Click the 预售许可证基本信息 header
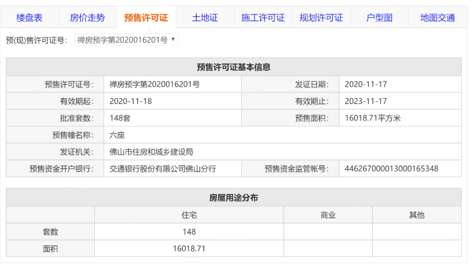The image size is (474, 274). [x=234, y=67]
